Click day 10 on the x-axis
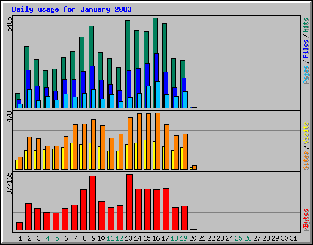This screenshot has width=313, height=245. (x=101, y=238)
